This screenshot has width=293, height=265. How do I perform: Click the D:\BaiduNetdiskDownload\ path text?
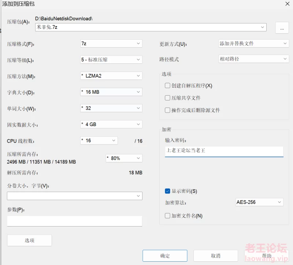coord(64,19)
